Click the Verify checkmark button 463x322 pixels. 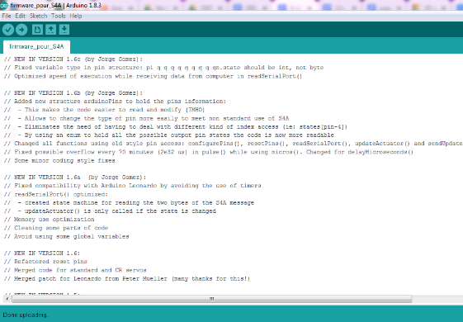[x=8, y=30]
